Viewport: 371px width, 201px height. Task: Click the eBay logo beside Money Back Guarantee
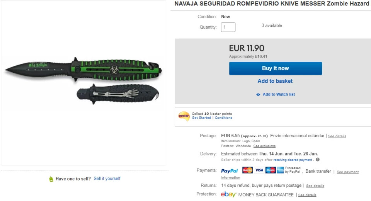[x=228, y=194]
